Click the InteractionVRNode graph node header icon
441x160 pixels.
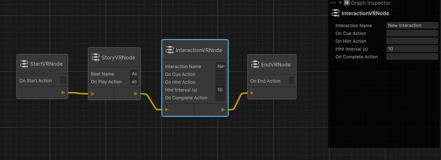169,50
